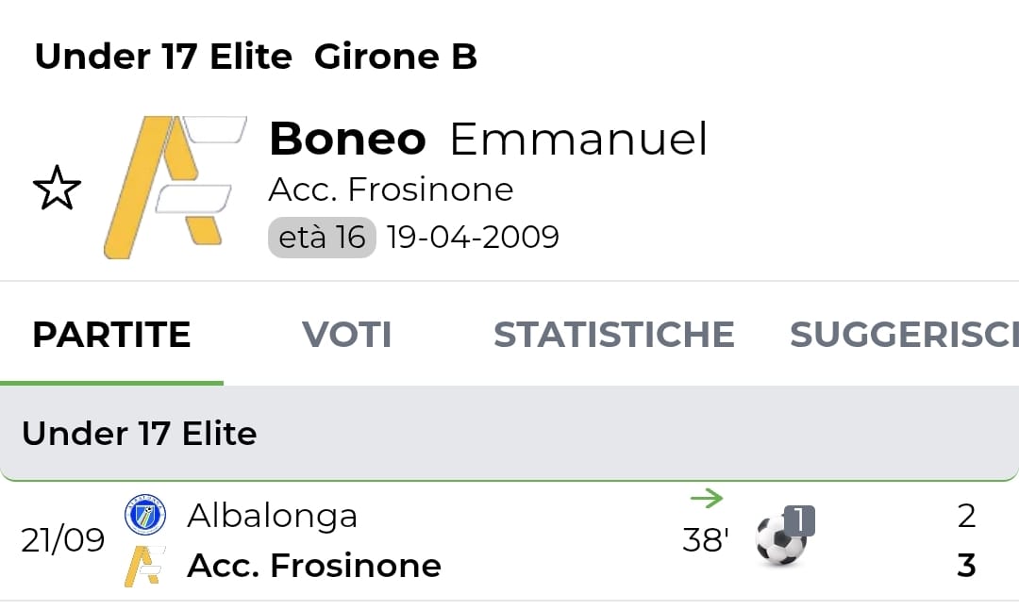The image size is (1019, 610).
Task: Click the 21/09 match date
Action: click(62, 540)
